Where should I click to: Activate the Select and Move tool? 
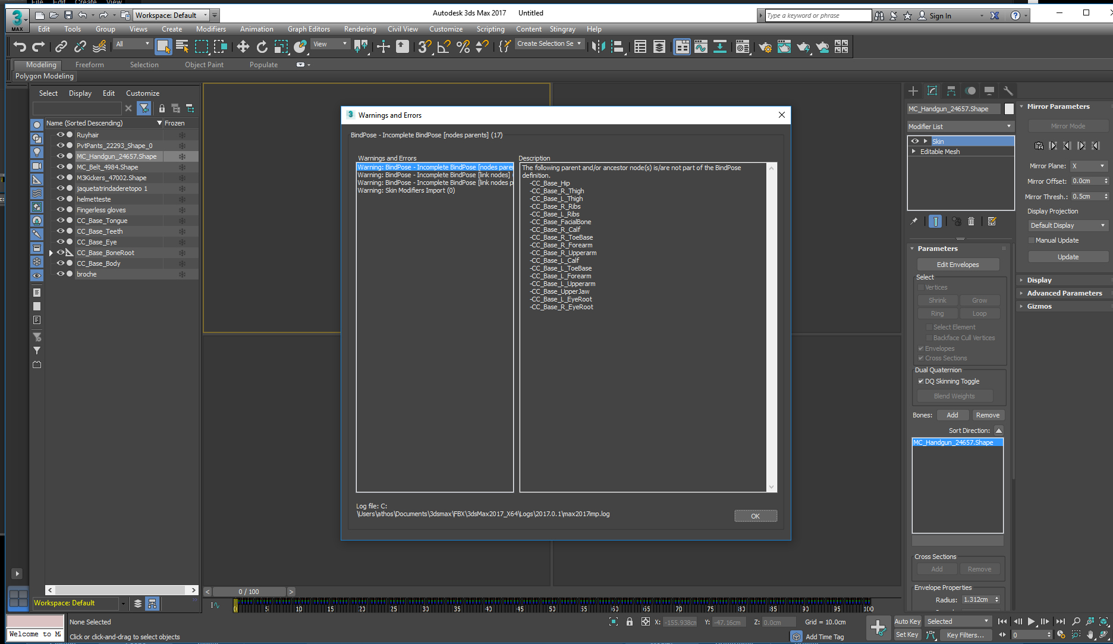coord(243,46)
